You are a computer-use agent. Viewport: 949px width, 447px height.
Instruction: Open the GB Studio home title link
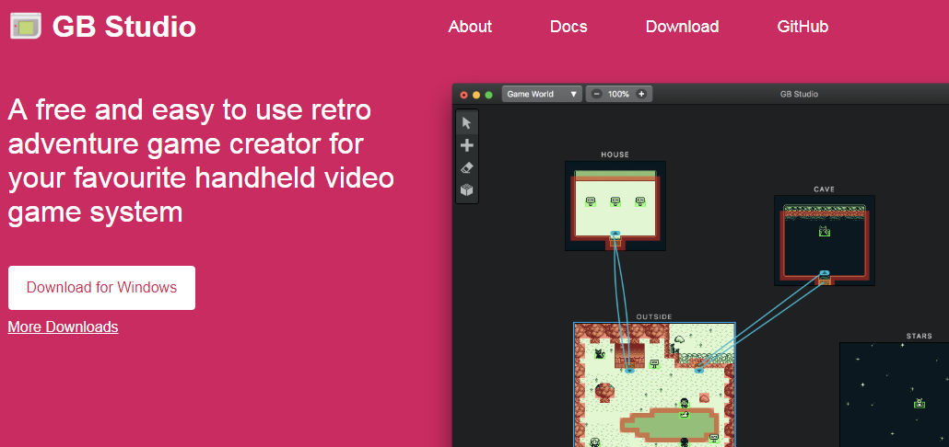click(124, 27)
